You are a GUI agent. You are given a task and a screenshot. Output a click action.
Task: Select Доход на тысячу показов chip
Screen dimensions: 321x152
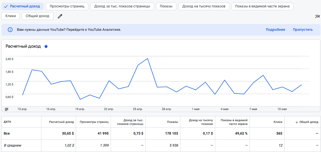pyautogui.click(x=204, y=6)
